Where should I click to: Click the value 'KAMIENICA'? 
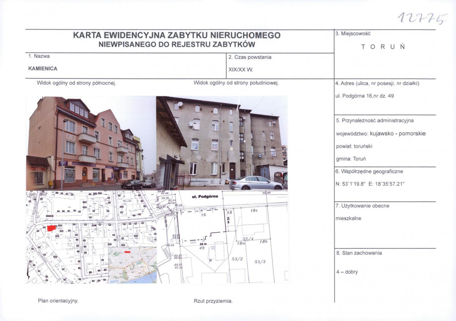click(43, 69)
